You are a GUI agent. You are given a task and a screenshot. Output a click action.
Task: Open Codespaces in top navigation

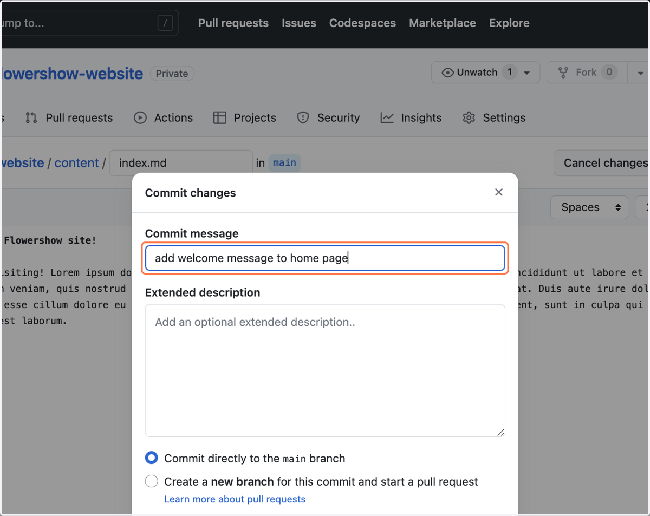362,23
